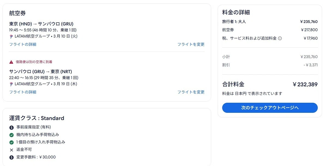Click the green check beside 1個目の預け入れ手荷物込み
Screen dimensions: 327x166
click(11, 142)
